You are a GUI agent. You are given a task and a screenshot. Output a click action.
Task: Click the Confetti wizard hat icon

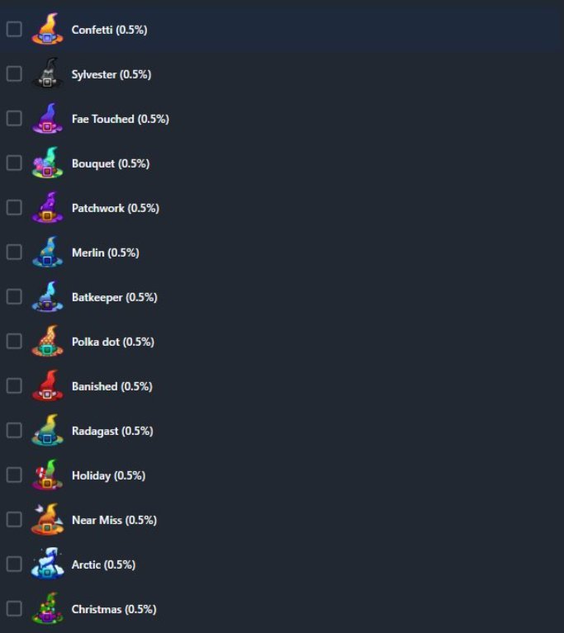coord(48,29)
